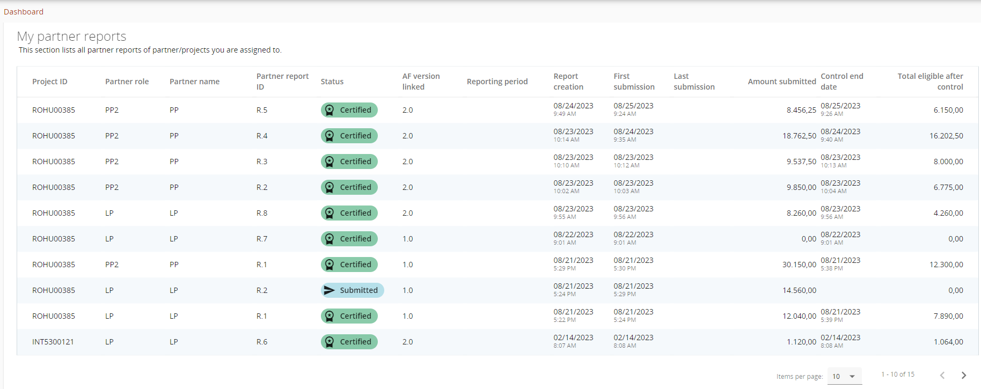Click the Certified badge icon for INT5300121 report R.6
The image size is (981, 389).
(x=330, y=342)
